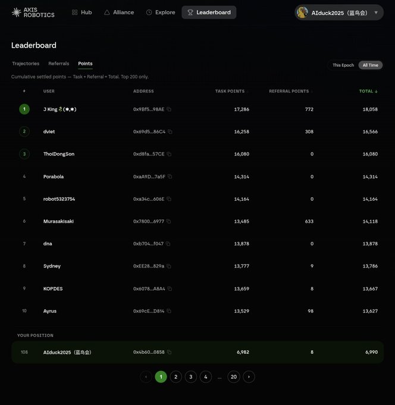The height and width of the screenshot is (405, 395).
Task: Copy address 0xb704...f047 icon
Action: 168,244
